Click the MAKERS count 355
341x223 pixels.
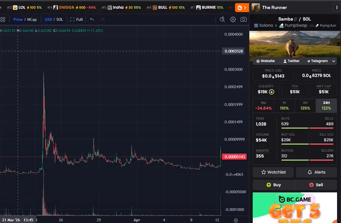coord(260,156)
